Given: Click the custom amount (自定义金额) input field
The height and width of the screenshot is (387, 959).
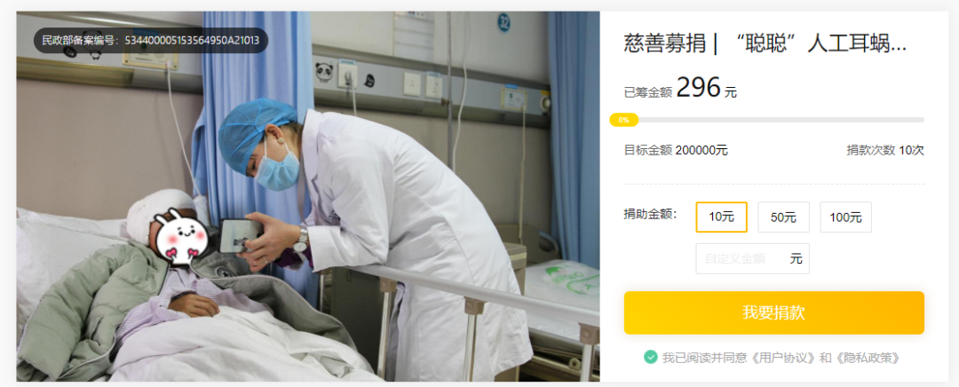Looking at the screenshot, I should tap(752, 258).
